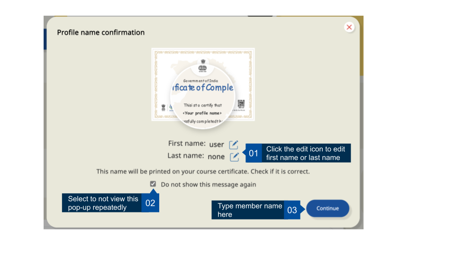Click the last name value 'none'

tap(216, 156)
